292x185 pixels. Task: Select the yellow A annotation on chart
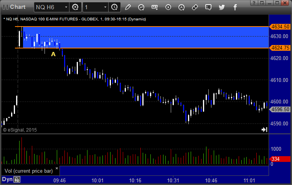tap(53, 54)
